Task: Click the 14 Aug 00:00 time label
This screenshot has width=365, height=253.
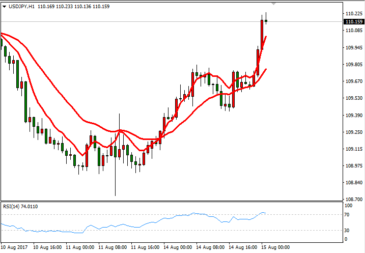Action: point(178,247)
